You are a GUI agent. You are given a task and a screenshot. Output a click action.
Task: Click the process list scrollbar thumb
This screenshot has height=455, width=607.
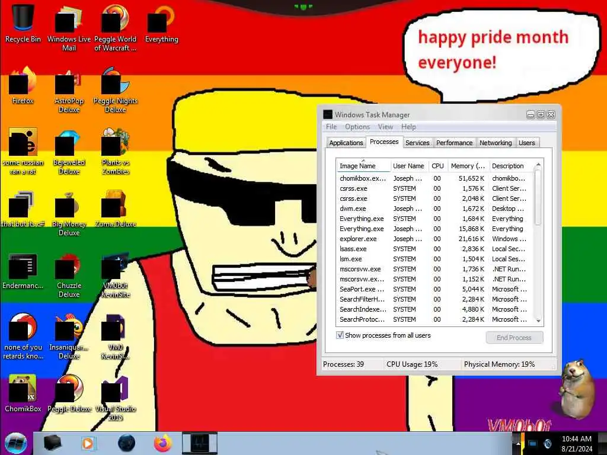pyautogui.click(x=538, y=197)
